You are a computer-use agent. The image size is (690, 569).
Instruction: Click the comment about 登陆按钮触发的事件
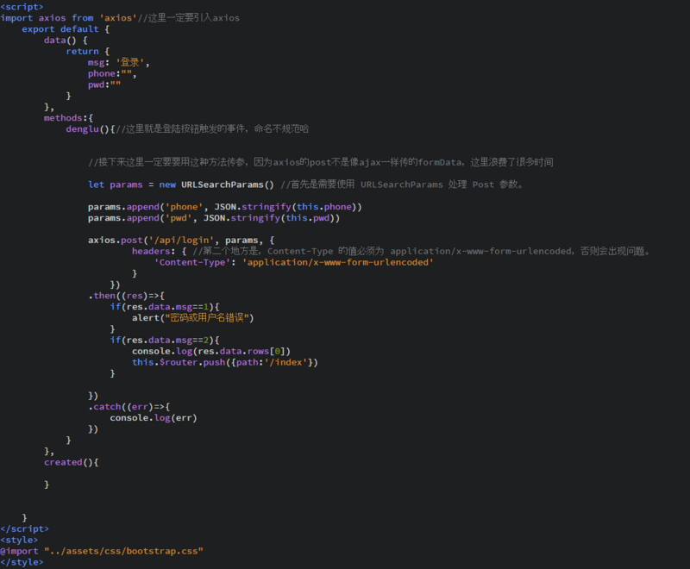pyautogui.click(x=212, y=128)
